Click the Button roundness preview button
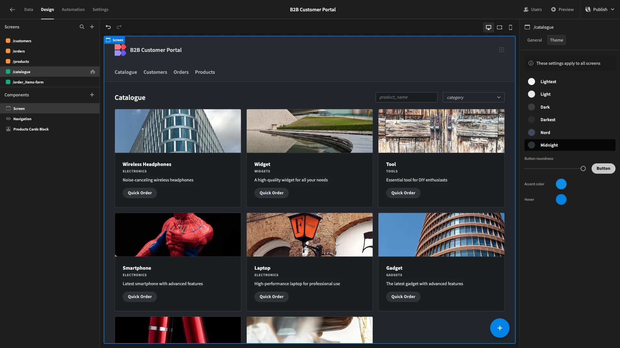Screen dimensions: 620x348 coord(603,168)
